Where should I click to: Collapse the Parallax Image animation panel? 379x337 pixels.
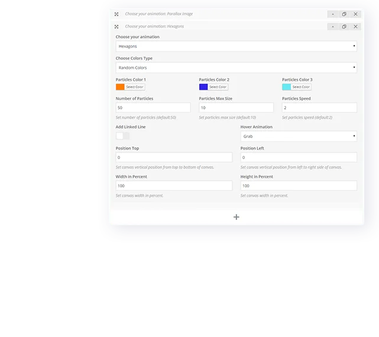pyautogui.click(x=332, y=14)
